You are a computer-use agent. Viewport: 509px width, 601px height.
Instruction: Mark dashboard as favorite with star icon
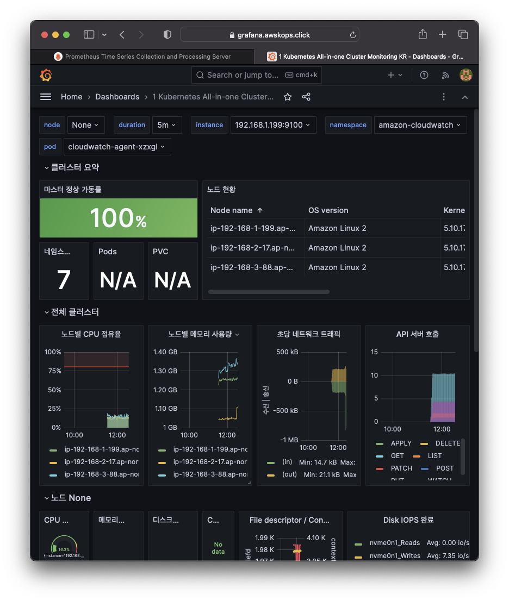288,97
